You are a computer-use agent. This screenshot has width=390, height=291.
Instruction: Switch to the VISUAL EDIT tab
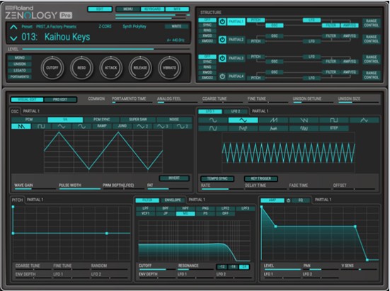pyautogui.click(x=28, y=100)
